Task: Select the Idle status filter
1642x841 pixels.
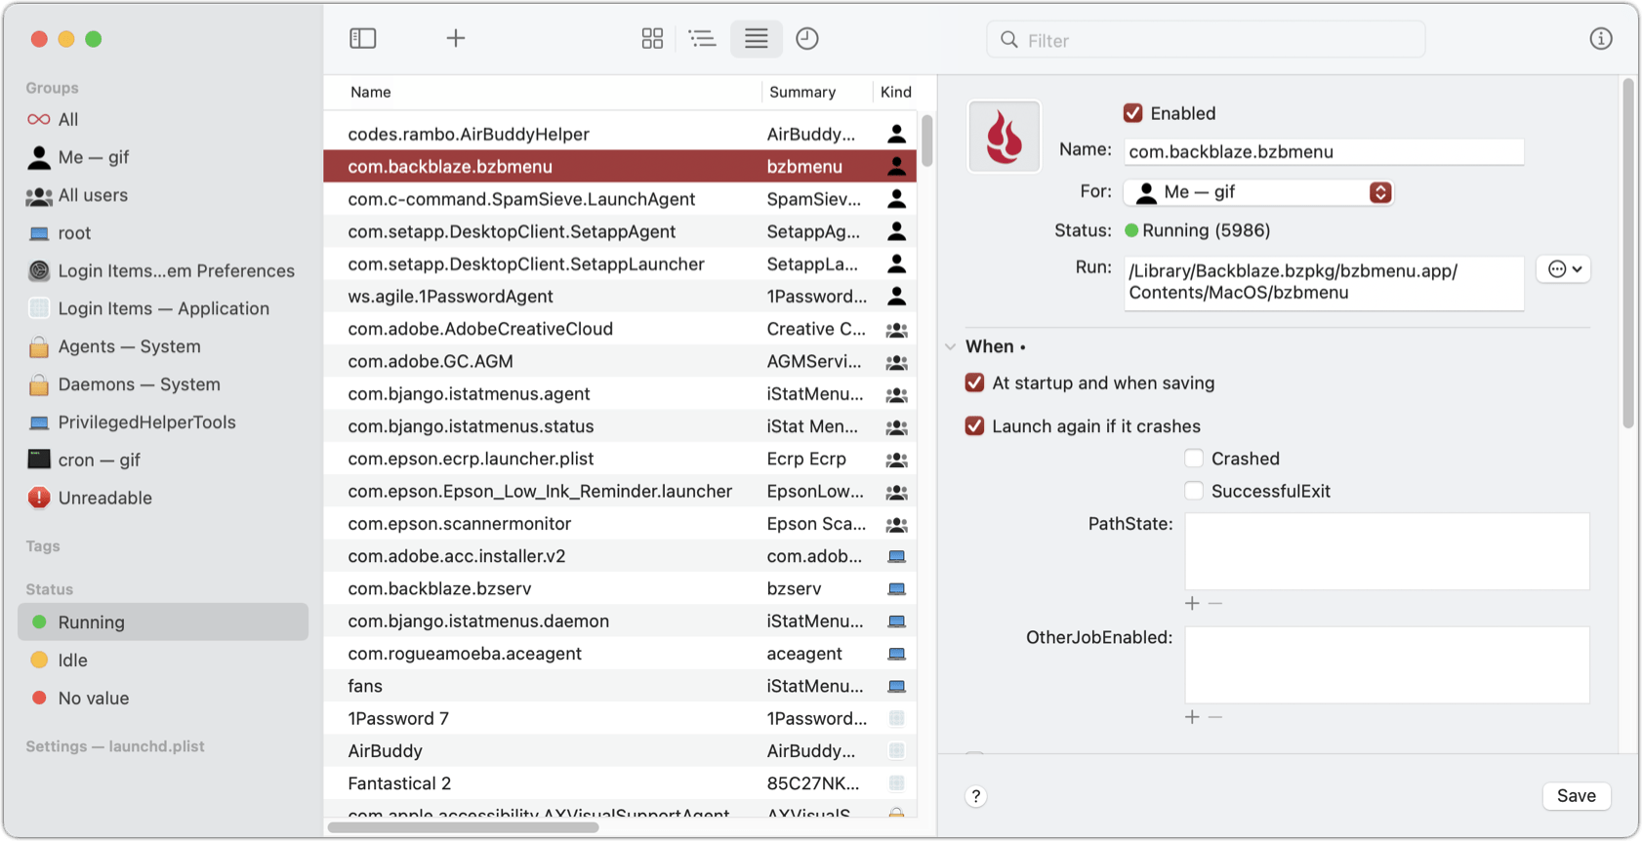Action: pos(72,661)
